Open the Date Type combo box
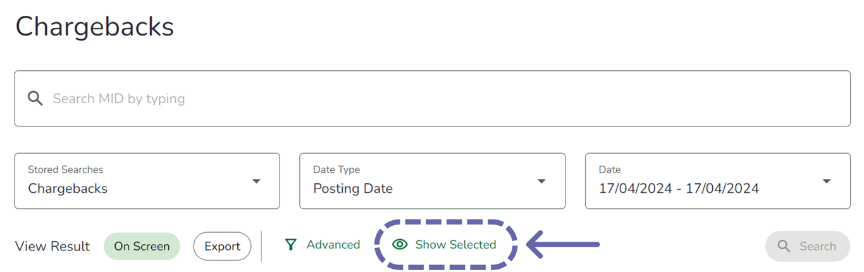Screen dimensions: 864x272 click(x=432, y=181)
